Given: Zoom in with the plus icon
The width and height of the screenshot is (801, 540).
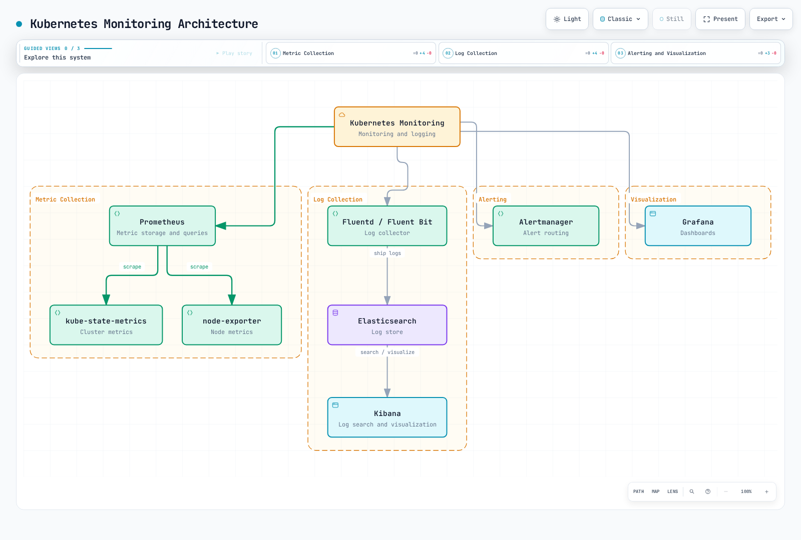Looking at the screenshot, I should coord(766,491).
